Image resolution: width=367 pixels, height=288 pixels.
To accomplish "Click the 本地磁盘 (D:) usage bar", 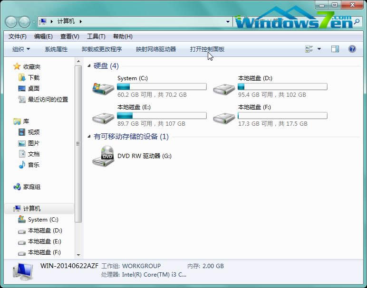I will tap(282, 87).
